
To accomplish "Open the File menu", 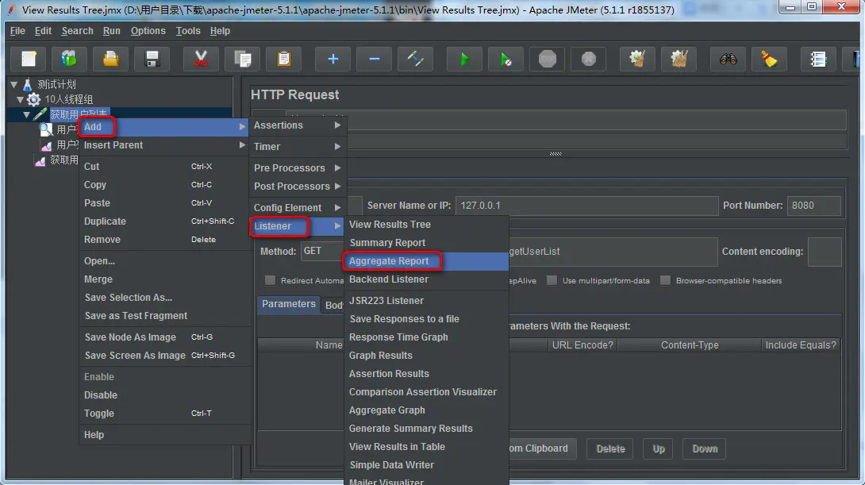I will [x=17, y=31].
